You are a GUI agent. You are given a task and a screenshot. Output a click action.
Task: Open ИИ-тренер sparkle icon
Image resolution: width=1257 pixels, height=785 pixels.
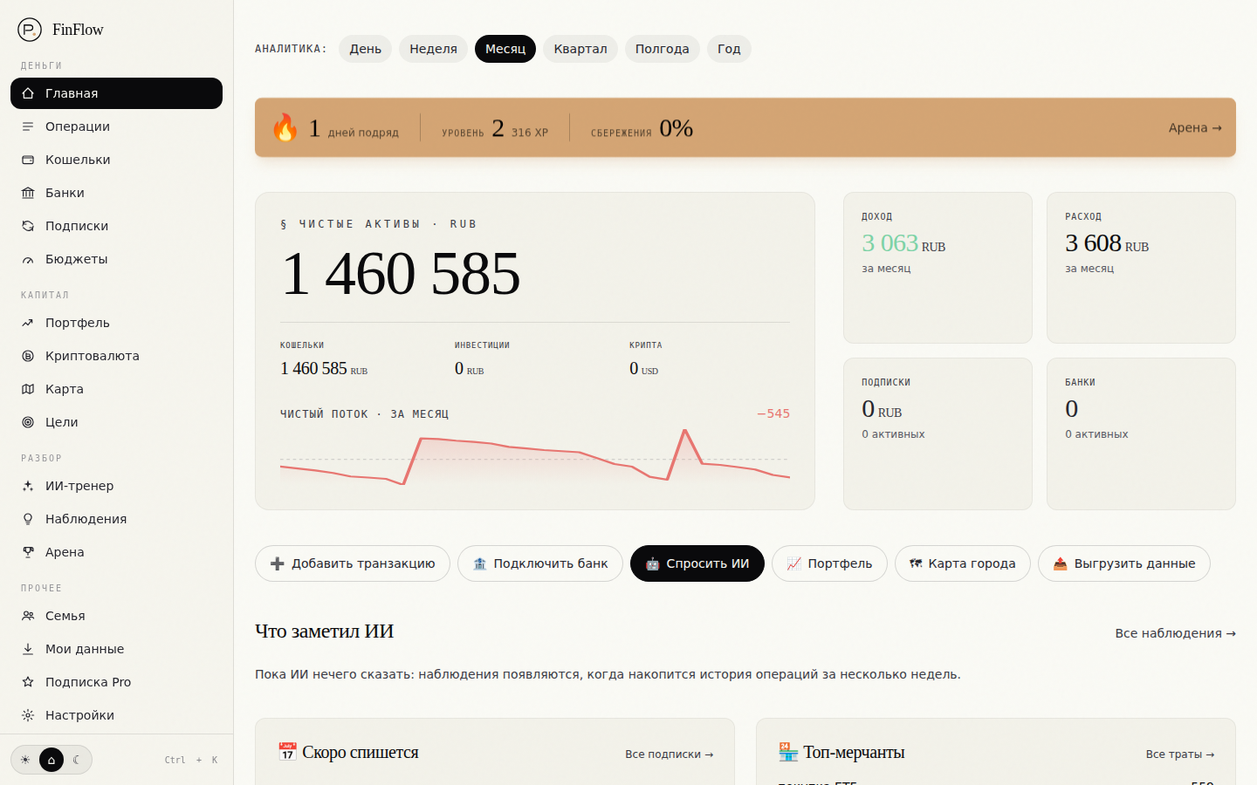(28, 486)
